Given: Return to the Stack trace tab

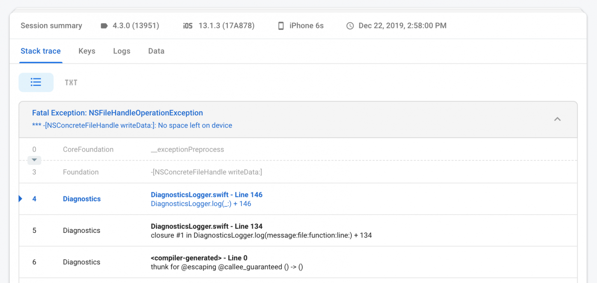Looking at the screenshot, I should point(40,51).
